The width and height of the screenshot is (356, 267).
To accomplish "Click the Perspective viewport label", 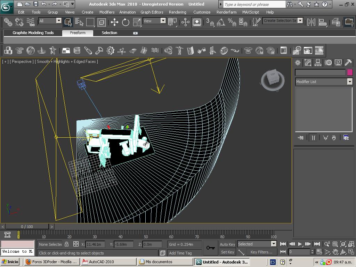I will tap(22, 62).
